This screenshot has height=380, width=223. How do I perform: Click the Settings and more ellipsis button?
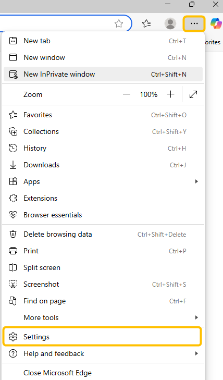pyautogui.click(x=194, y=23)
